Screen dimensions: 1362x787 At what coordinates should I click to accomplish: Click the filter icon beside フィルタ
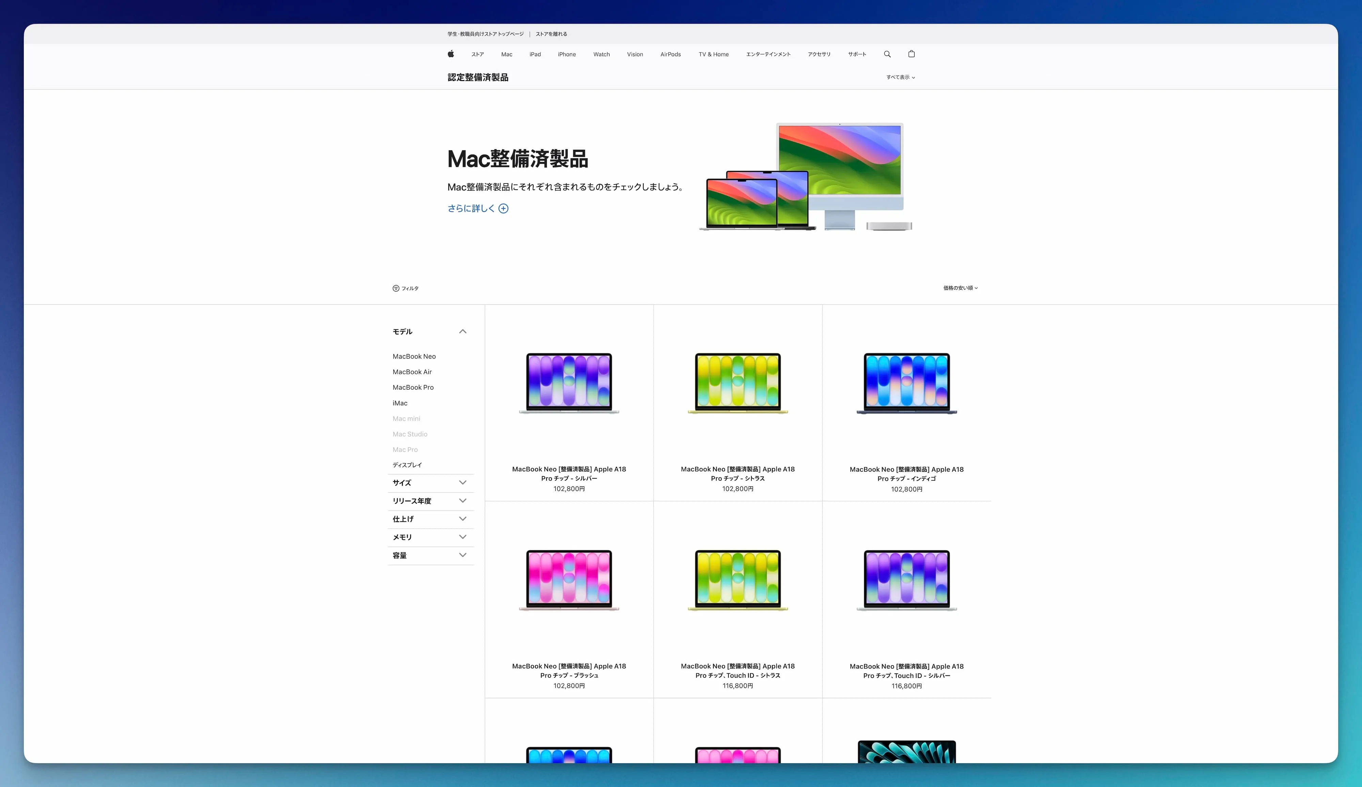click(396, 288)
